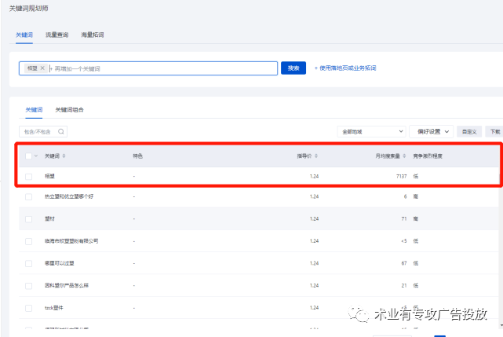The width and height of the screenshot is (503, 337).
Task: Click the keyword 热立塑和优立塑哪个好
Action: [69, 196]
